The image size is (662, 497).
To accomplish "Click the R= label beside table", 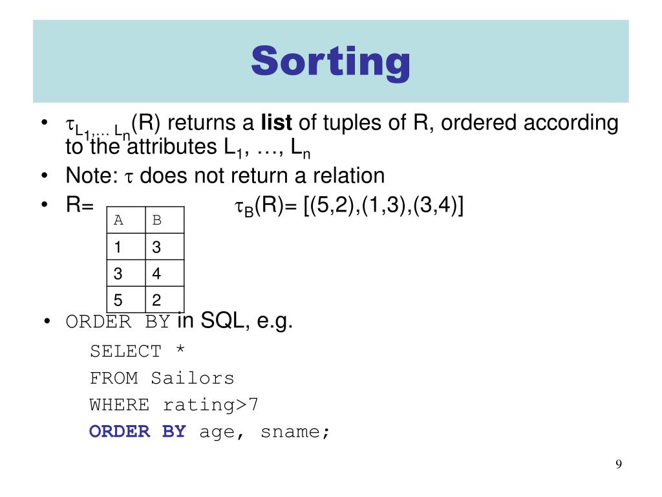I will 80,205.
